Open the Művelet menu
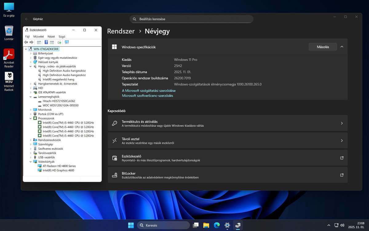The width and height of the screenshot is (369, 231). (x=39, y=36)
